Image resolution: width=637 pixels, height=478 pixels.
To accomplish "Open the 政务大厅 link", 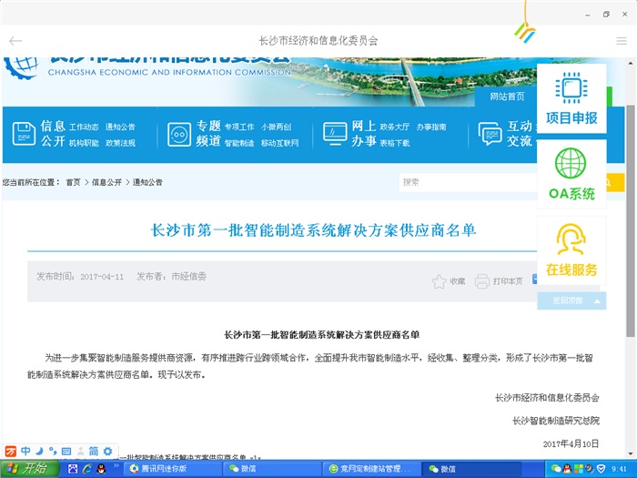I will pos(394,127).
